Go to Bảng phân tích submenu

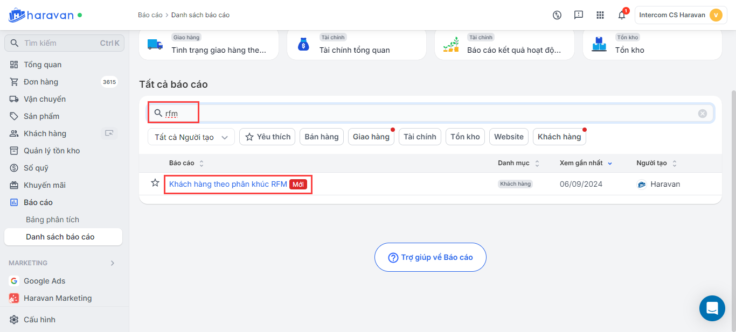(x=52, y=220)
